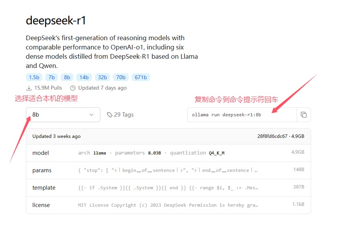Click the clock icon beside Updated
Image resolution: width=339 pixels, height=236 pixels.
tap(72, 88)
